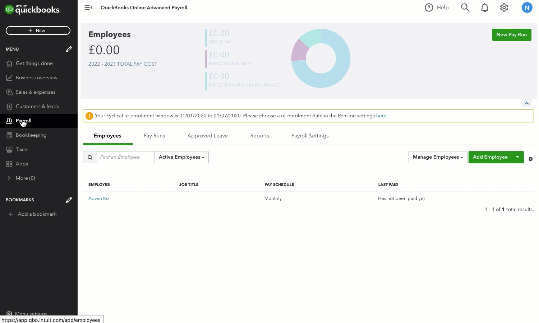
Task: Click the EMPLOYER NATIONAL INSURANCE legend item
Action: click(x=243, y=80)
